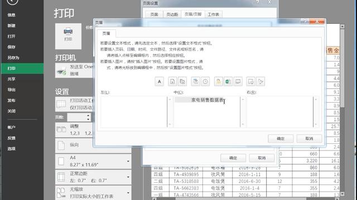This screenshot has height=200, width=357.
Task: Click 确定 in the 页面设置 window
Action: pos(233,158)
